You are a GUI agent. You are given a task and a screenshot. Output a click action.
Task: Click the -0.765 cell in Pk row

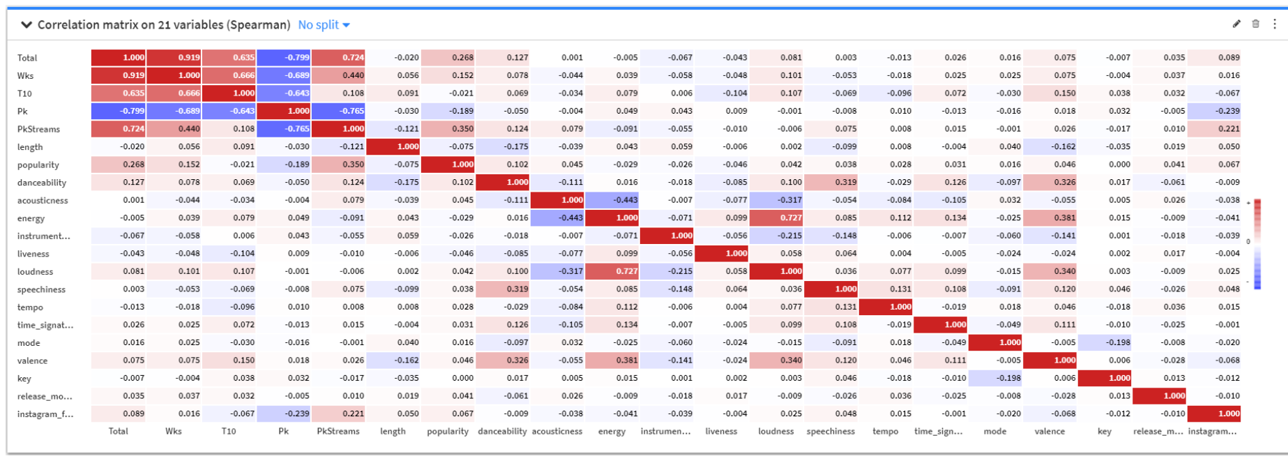coord(338,111)
